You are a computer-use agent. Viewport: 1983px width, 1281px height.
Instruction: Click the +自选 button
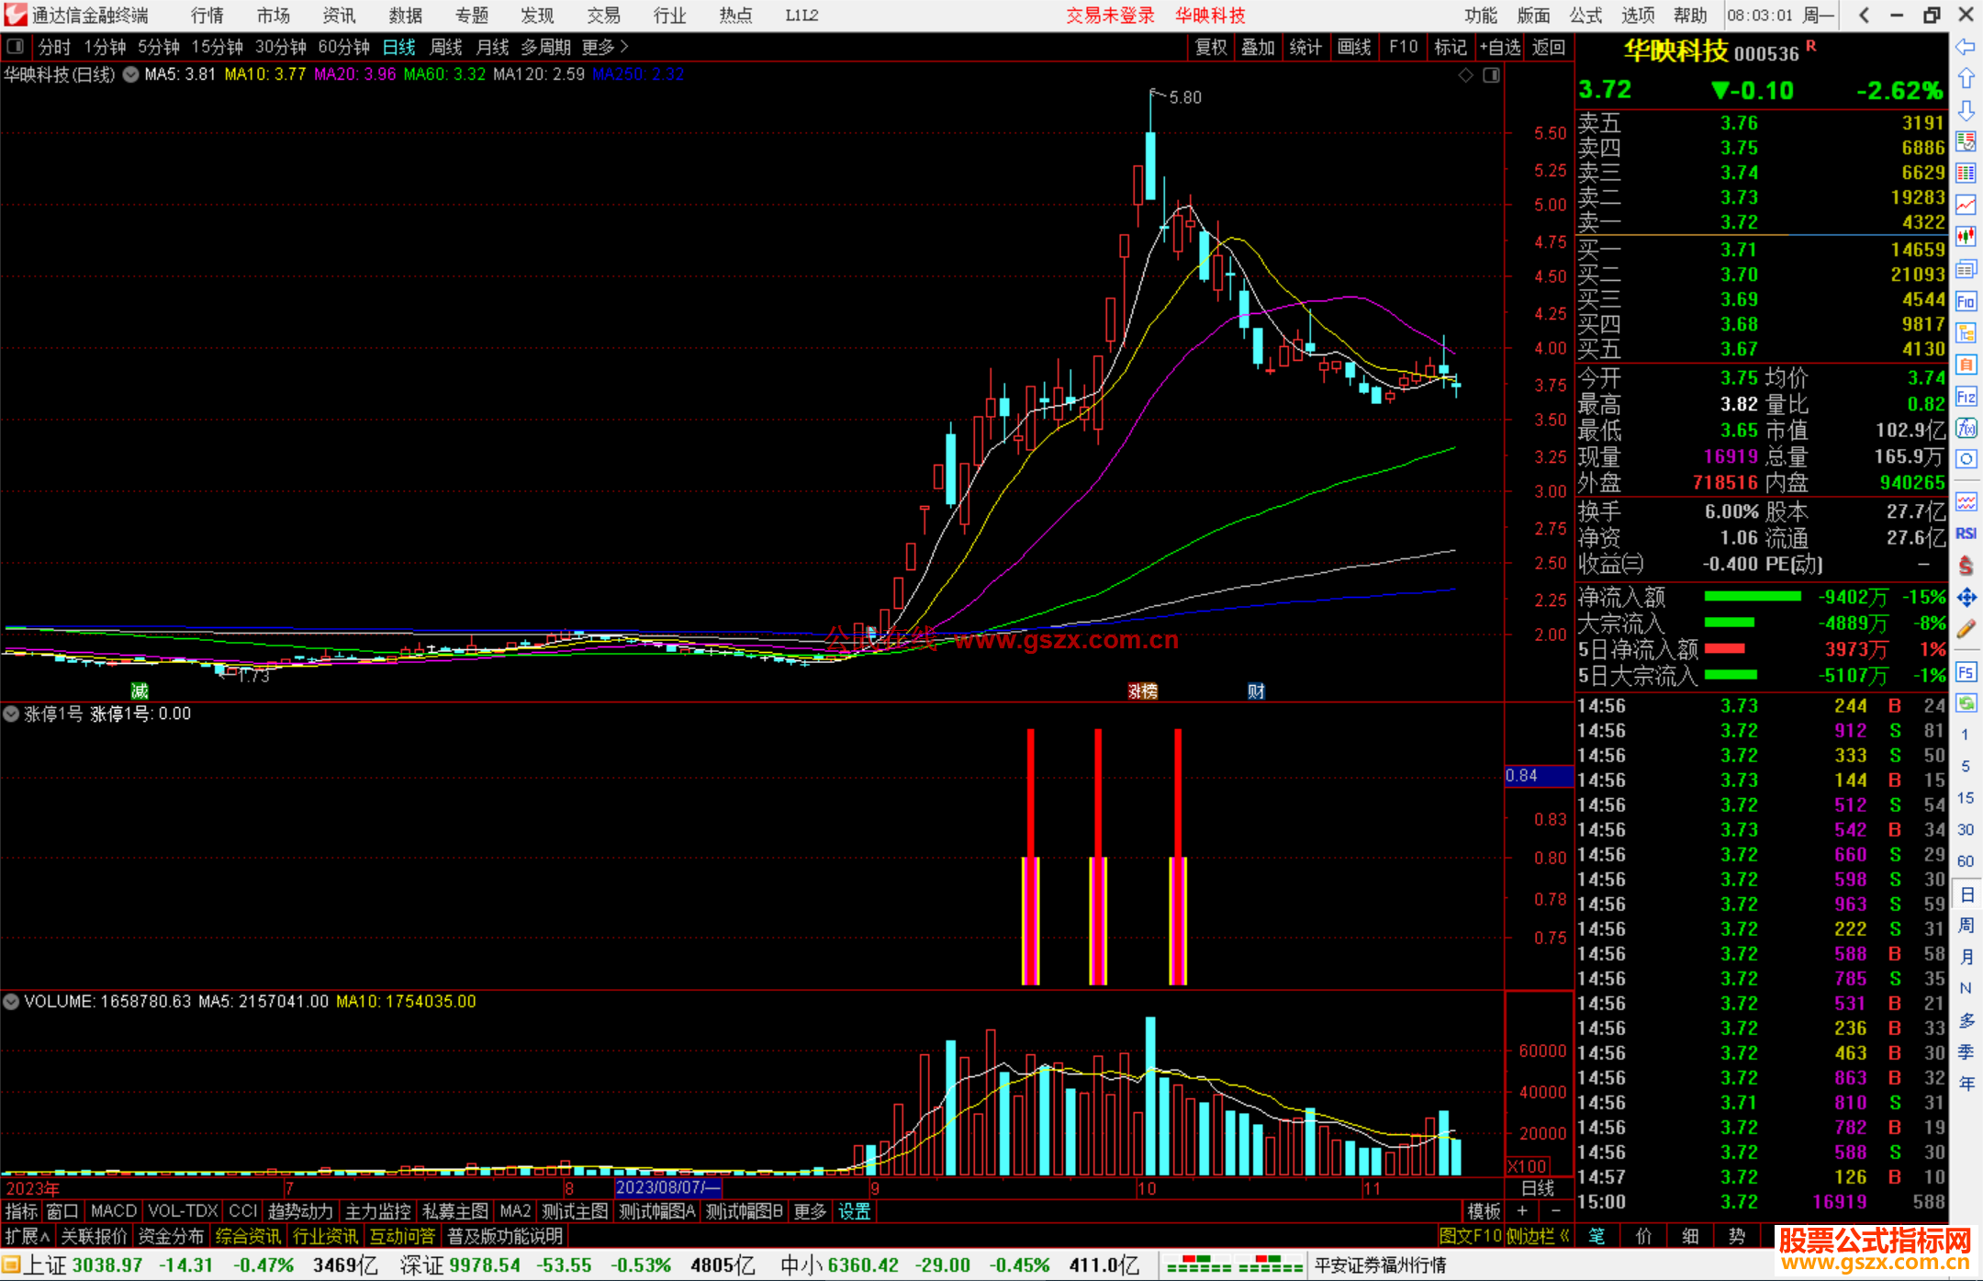point(1499,47)
